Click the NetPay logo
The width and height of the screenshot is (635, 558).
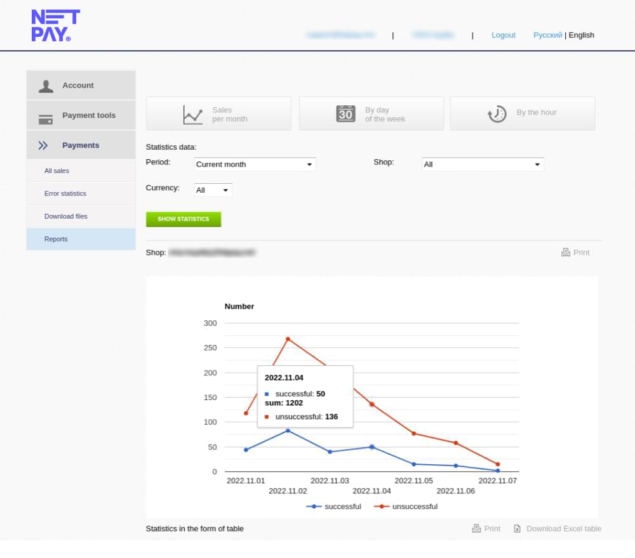coord(55,26)
